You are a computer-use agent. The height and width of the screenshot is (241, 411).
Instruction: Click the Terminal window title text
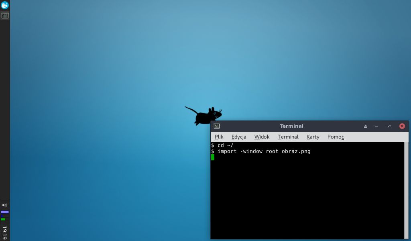(x=291, y=126)
